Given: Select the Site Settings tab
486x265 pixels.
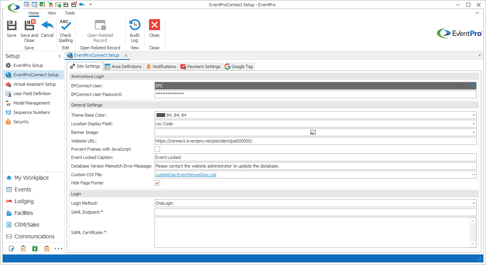Looking at the screenshot, I should pos(85,66).
